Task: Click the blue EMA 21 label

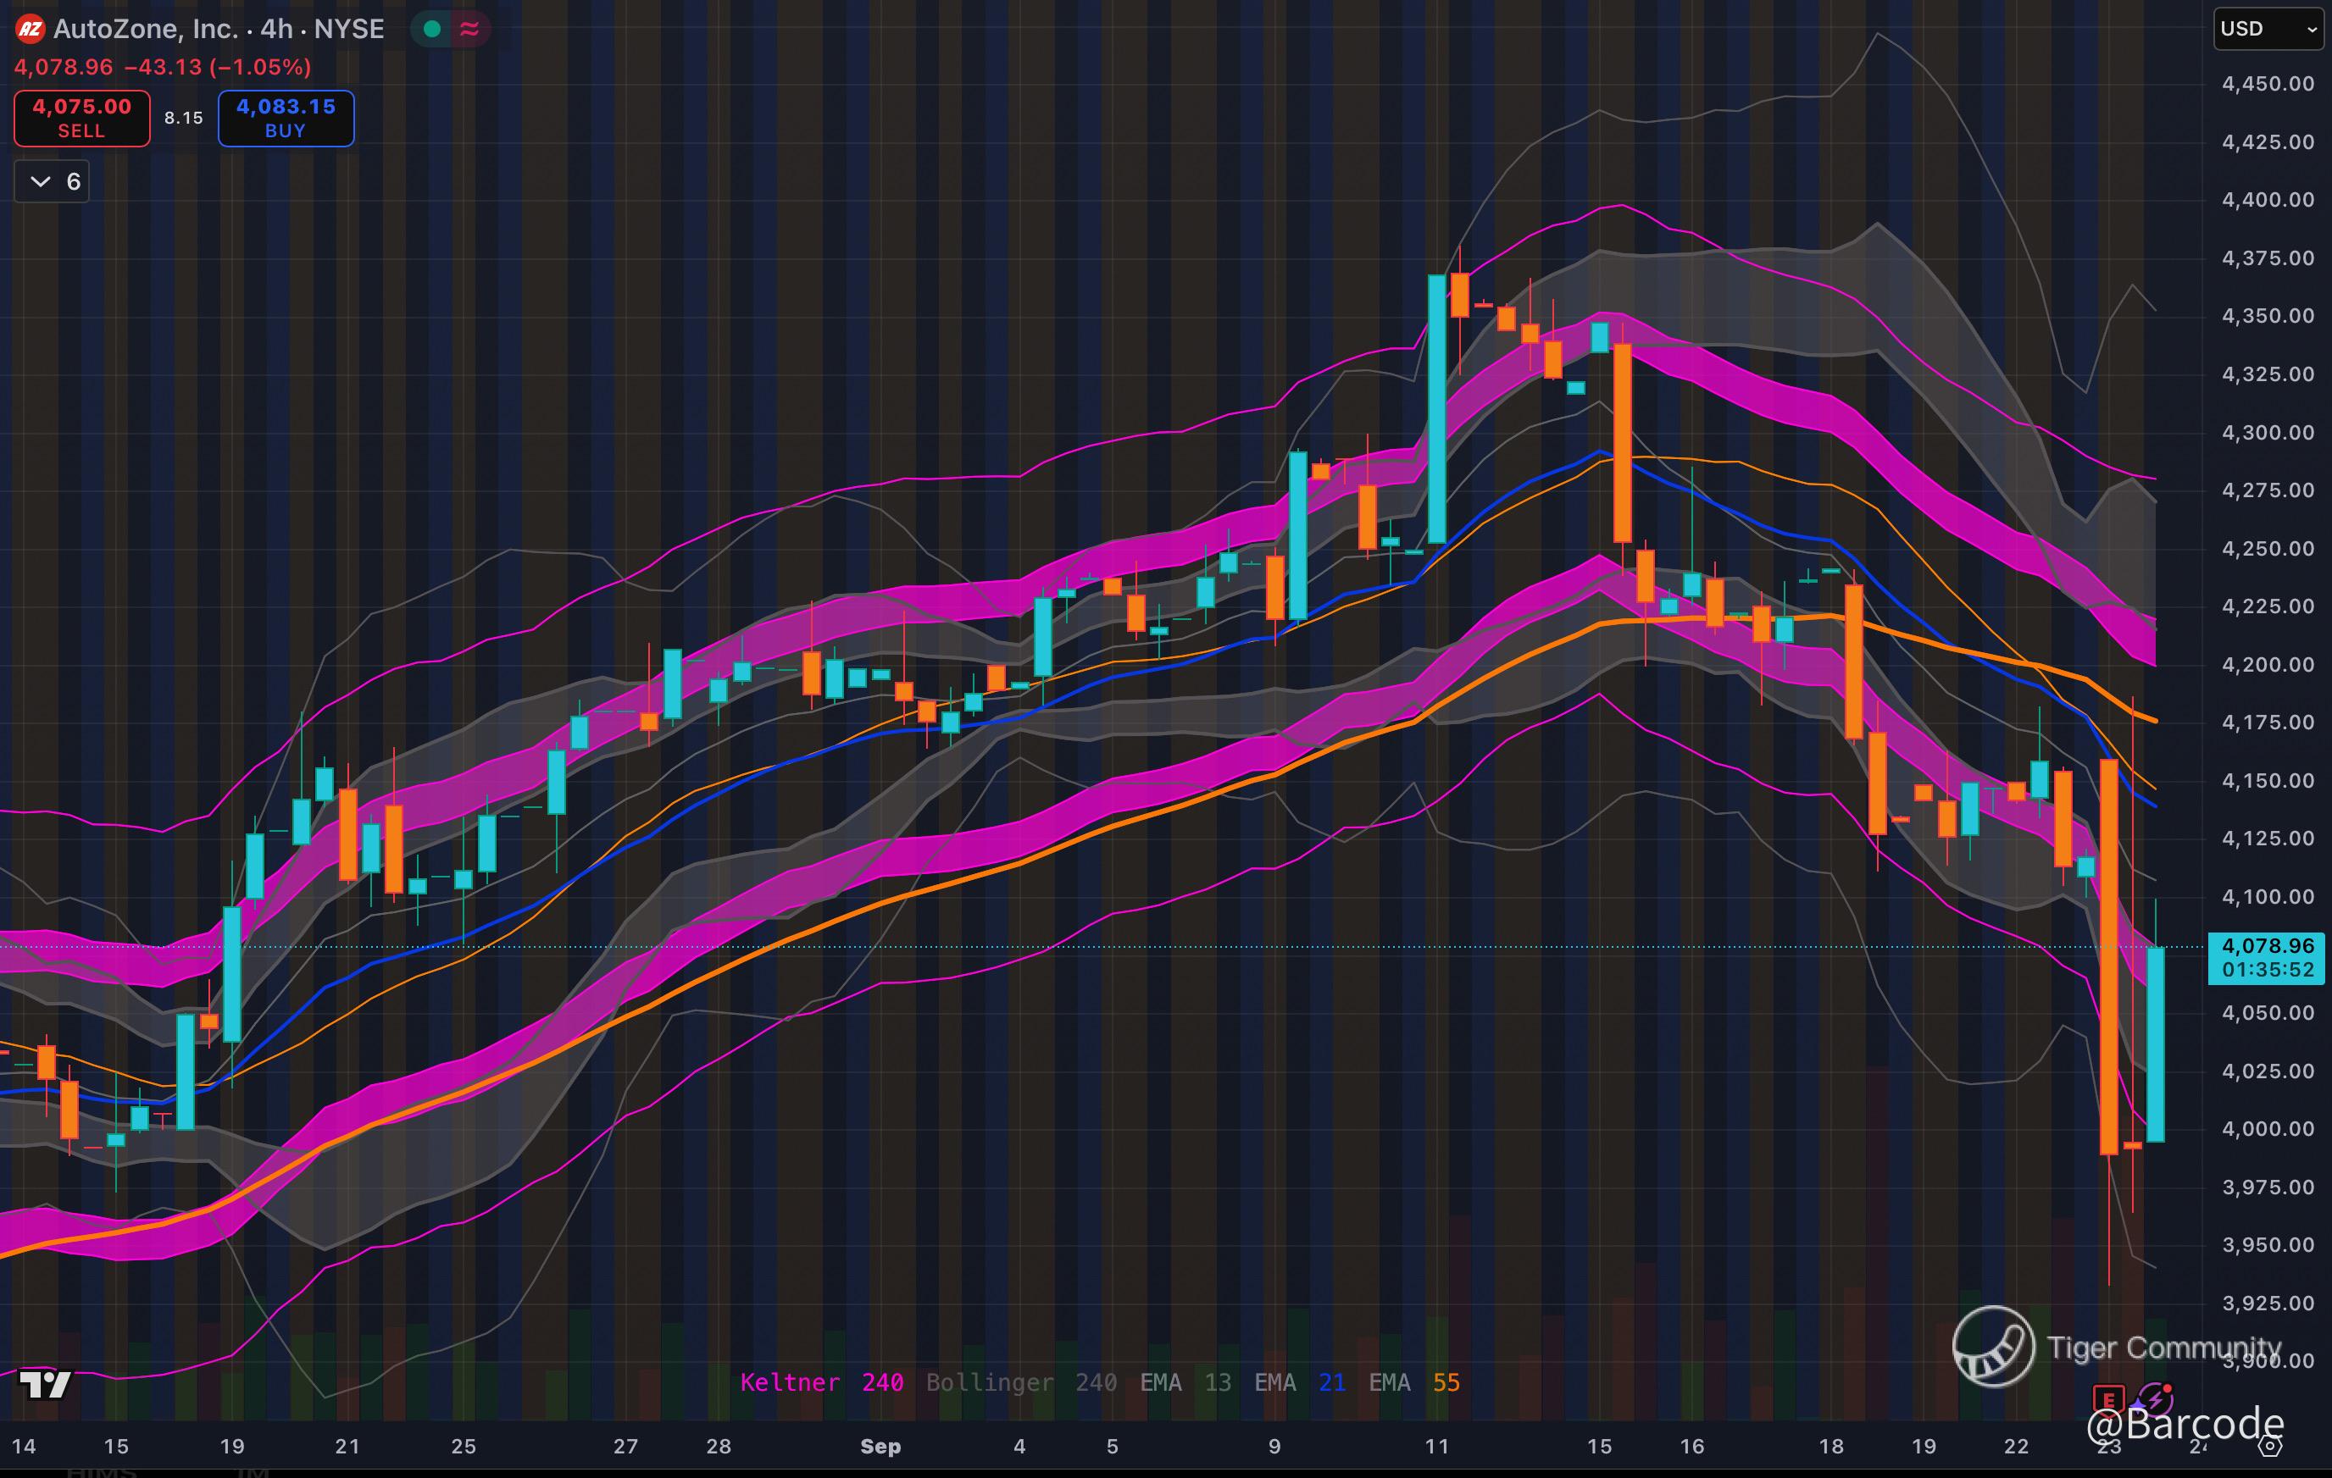Action: coord(1300,1382)
